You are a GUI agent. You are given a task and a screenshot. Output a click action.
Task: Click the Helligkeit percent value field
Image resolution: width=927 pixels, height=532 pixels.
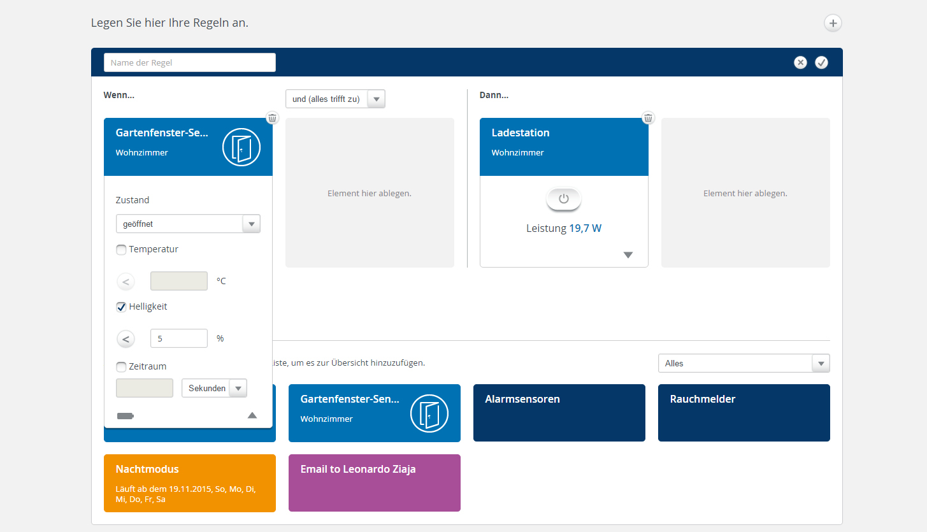coord(179,338)
